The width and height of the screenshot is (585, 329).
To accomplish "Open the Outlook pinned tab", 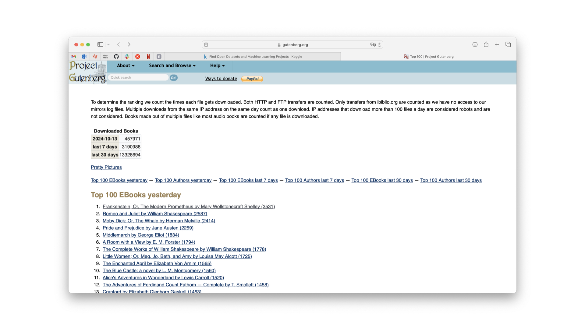I will 84,57.
